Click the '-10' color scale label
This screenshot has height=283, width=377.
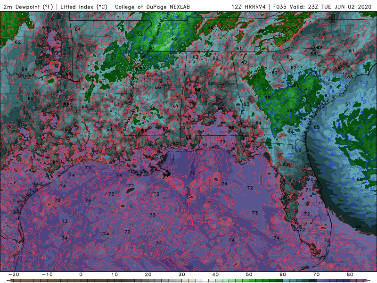pos(47,275)
